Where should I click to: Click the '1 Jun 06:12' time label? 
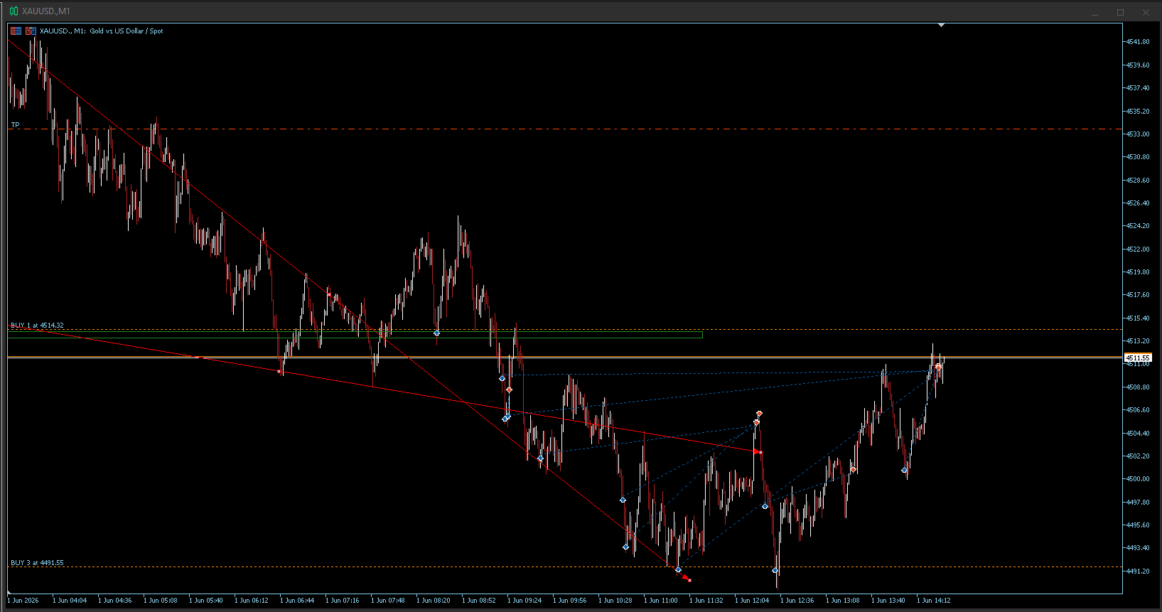(252, 601)
